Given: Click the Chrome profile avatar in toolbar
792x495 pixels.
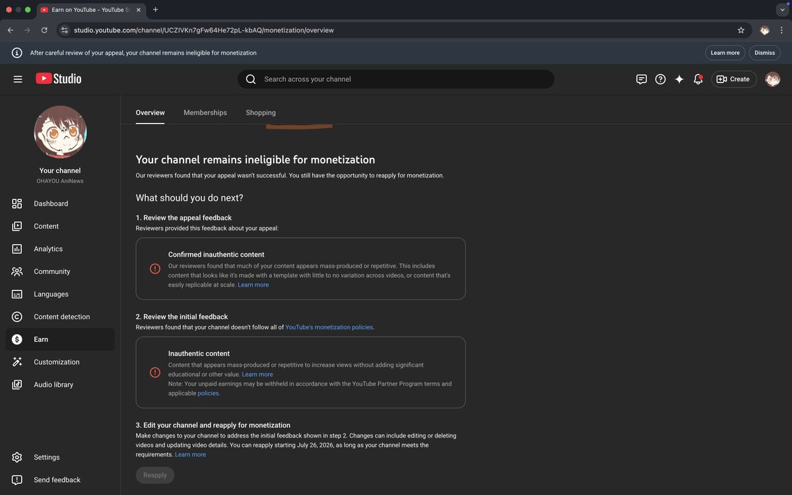Looking at the screenshot, I should coord(764,30).
